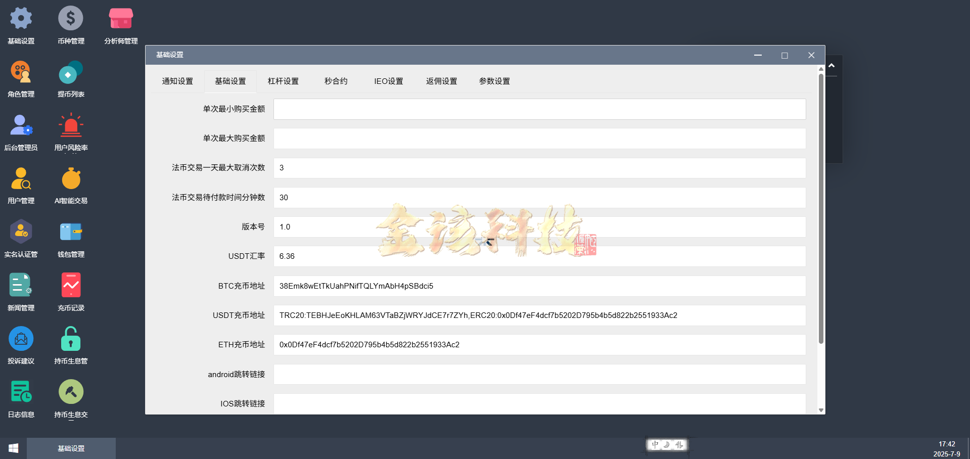Open AI智能交易 (AI Smart Trading)
The height and width of the screenshot is (459, 970).
coord(71,186)
